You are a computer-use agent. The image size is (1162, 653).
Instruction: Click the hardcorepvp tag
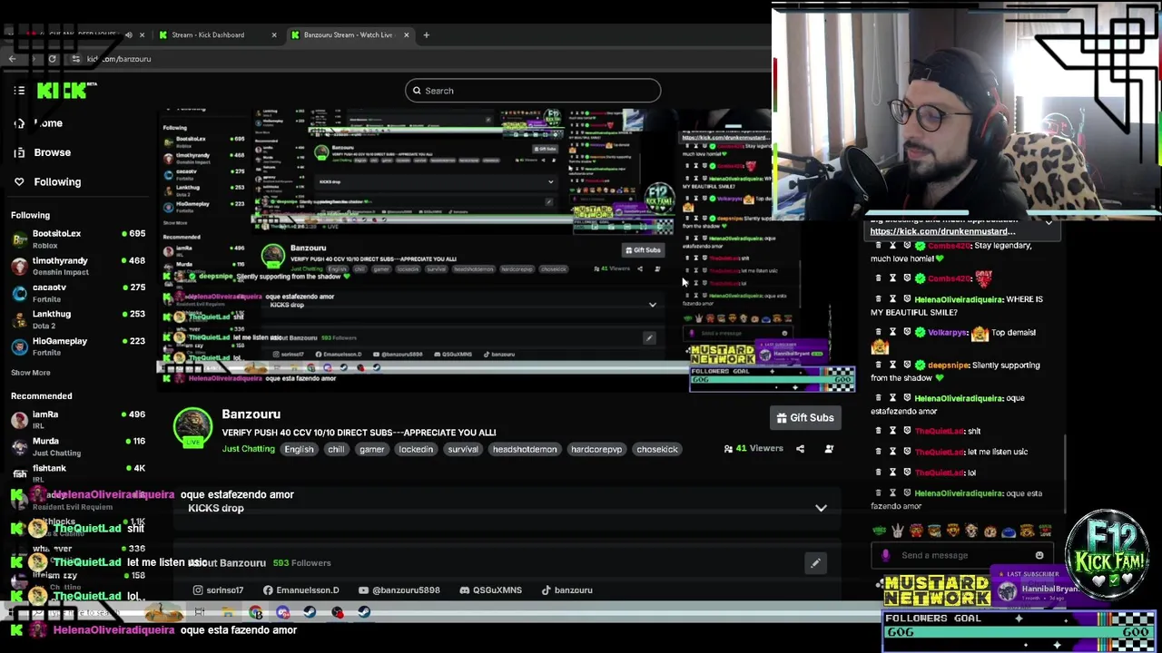pos(596,449)
